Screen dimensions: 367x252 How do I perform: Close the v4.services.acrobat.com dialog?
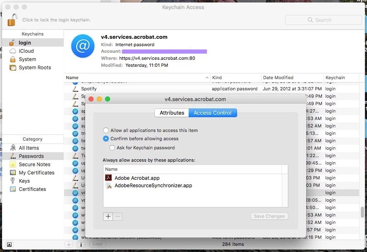[91, 99]
